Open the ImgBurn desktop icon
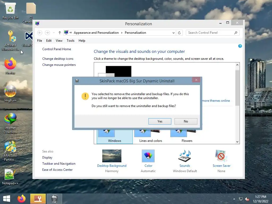The image size is (272, 204). 10,93
